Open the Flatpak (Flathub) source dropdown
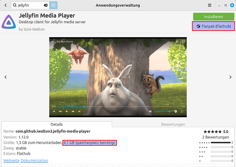The image size is (236, 167). coord(213,26)
